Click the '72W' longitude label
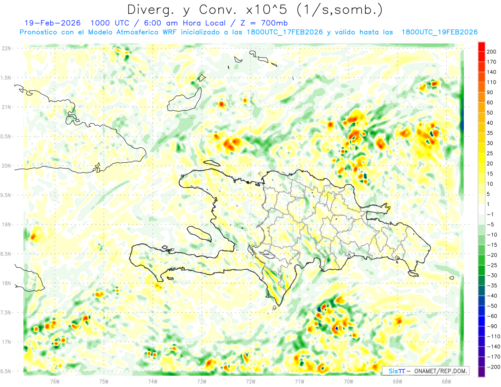Viewport: 501px width, 387px height. (250, 381)
